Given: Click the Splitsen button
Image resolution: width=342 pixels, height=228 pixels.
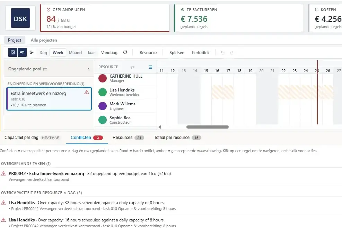Looking at the screenshot, I should click(x=177, y=53).
